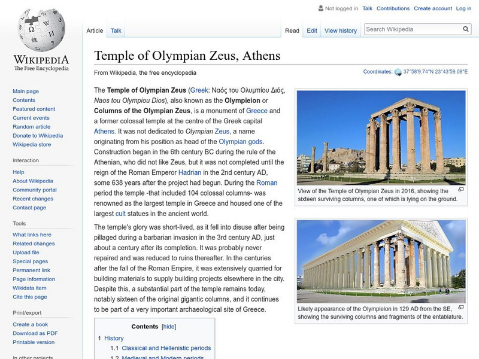Screen dimensions: 479x359
Task: Follow the Hadrian link
Action: 190,172
